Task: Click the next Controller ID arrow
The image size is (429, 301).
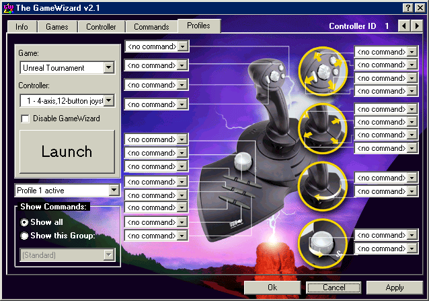Action: 416,26
